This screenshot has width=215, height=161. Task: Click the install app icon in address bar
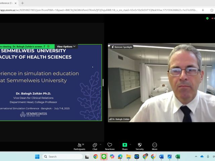point(203,10)
